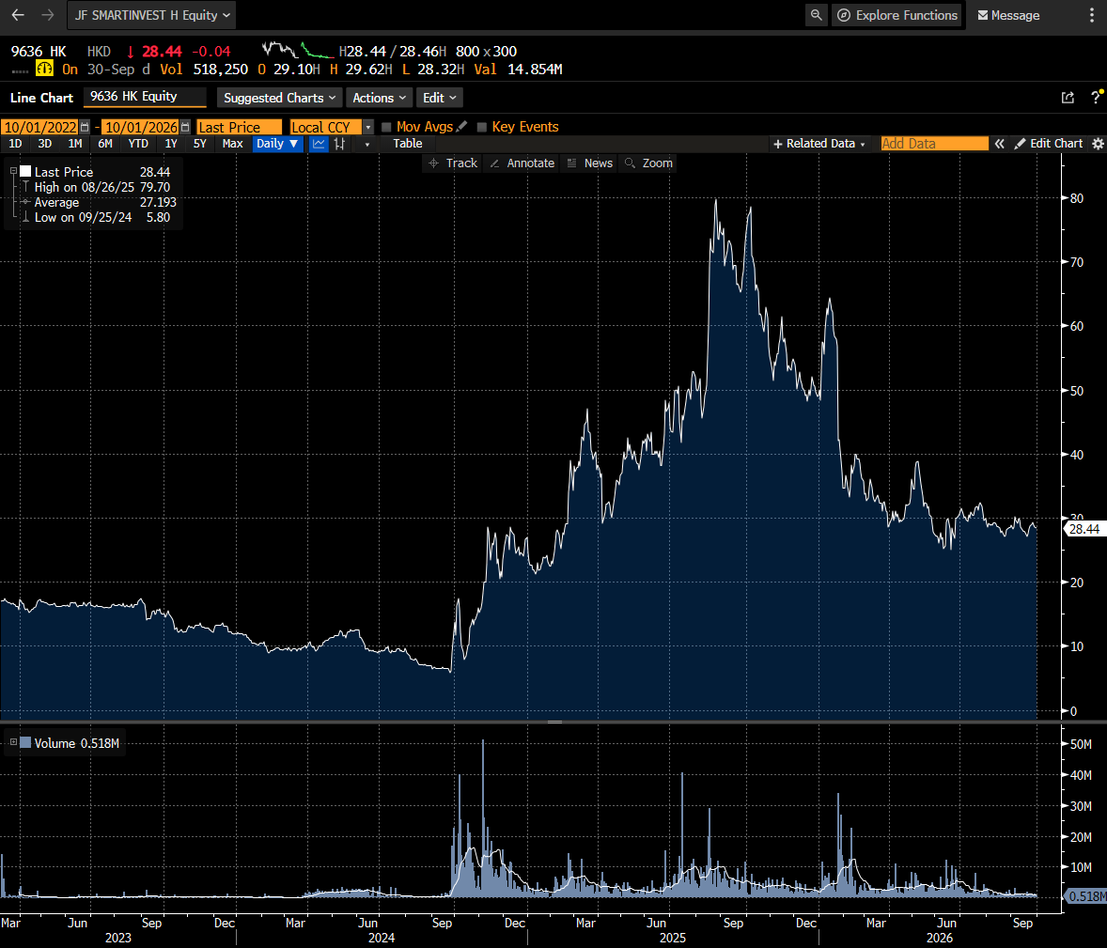Viewport: 1107px width, 948px height.
Task: Open the Edit dropdown menu
Action: (439, 98)
